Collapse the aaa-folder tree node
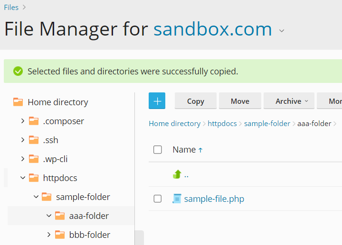The height and width of the screenshot is (245, 342). coord(48,216)
